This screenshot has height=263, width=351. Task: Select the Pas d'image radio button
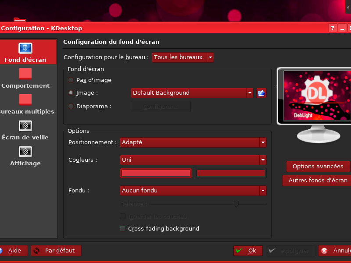click(71, 80)
